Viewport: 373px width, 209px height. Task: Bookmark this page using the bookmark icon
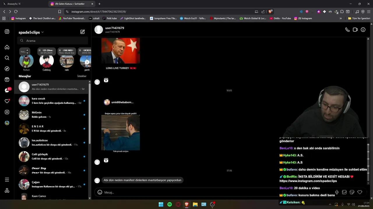click(59, 12)
